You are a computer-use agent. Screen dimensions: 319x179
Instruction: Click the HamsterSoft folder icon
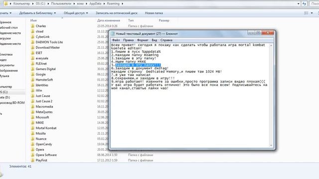[x=32, y=80]
